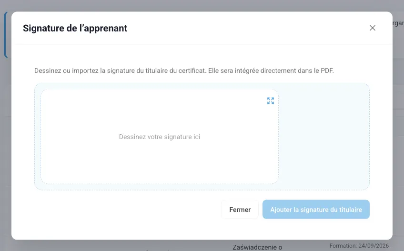Click the Formation: 24/09/2026 text behind dialog
This screenshot has width=404, height=251.
(361, 246)
